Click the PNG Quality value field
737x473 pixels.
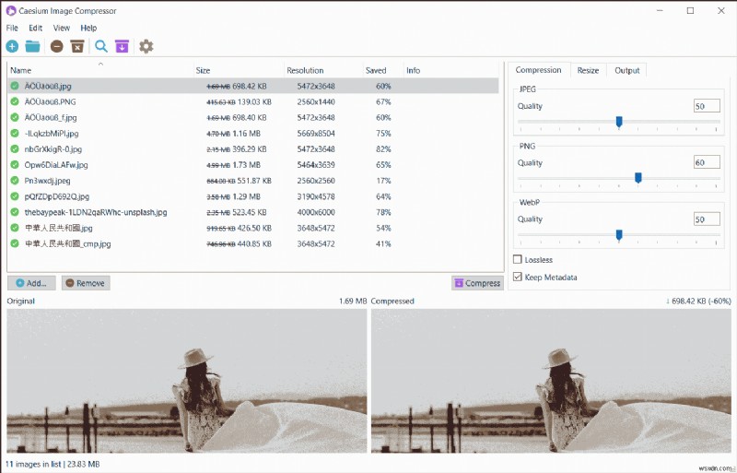tap(707, 162)
